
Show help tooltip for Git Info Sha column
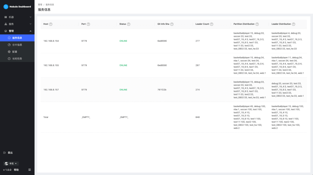[172, 24]
